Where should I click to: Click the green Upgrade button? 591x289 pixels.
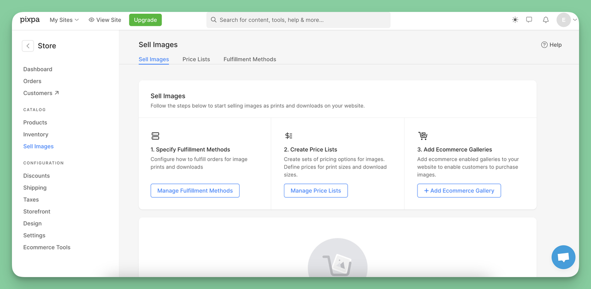(145, 20)
